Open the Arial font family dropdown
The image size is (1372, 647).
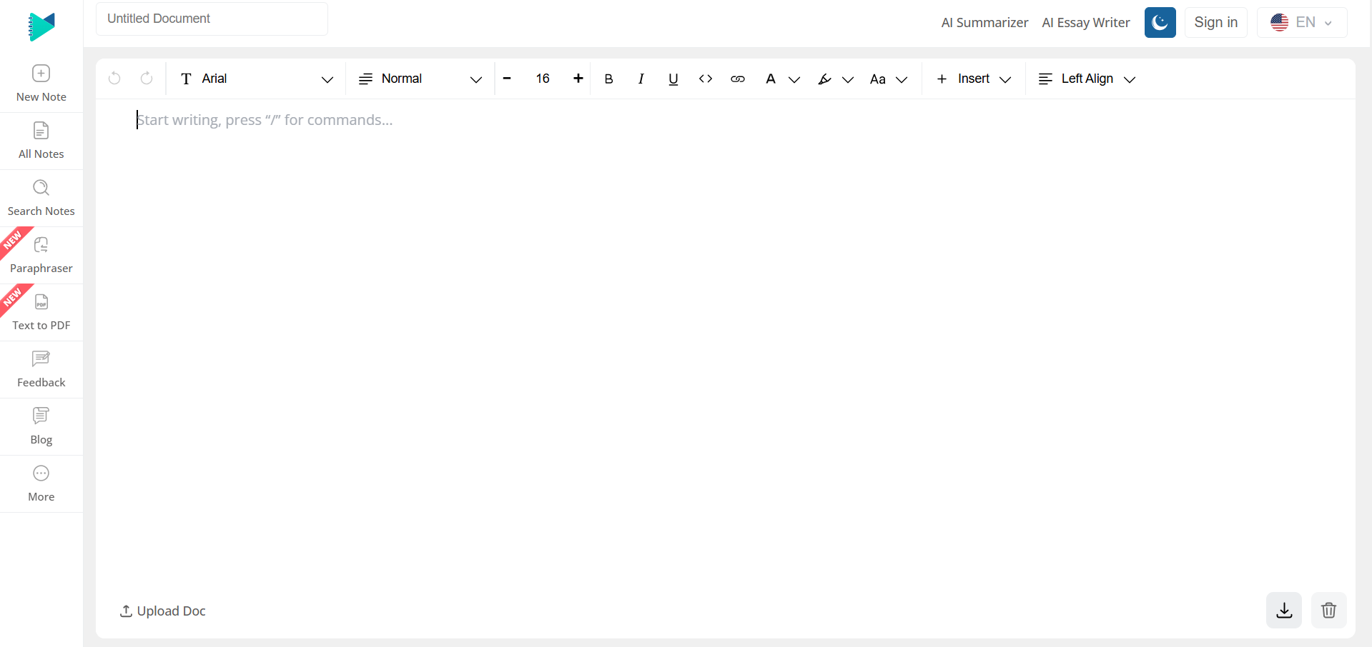click(x=256, y=79)
